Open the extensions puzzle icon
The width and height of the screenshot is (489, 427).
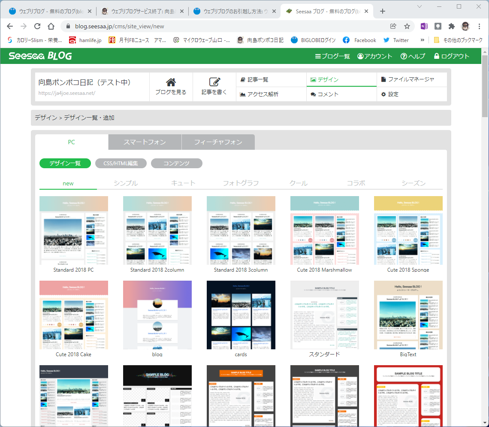point(452,26)
